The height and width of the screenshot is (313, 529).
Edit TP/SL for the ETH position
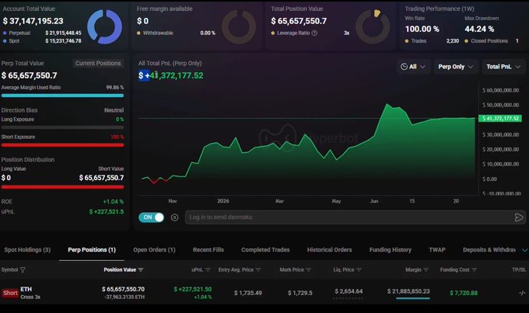click(x=522, y=293)
